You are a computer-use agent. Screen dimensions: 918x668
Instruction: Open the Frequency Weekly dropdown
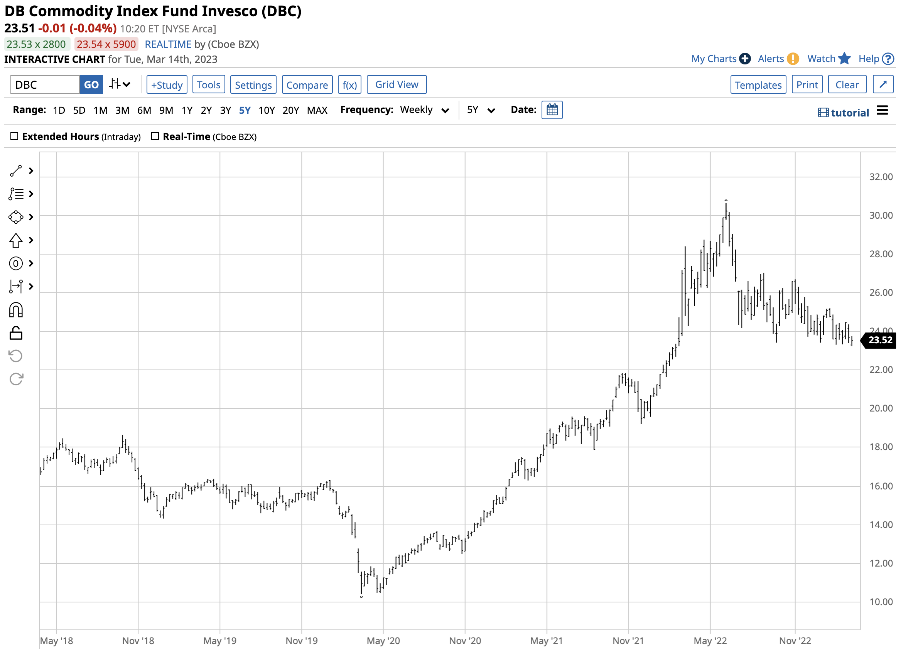pos(424,110)
